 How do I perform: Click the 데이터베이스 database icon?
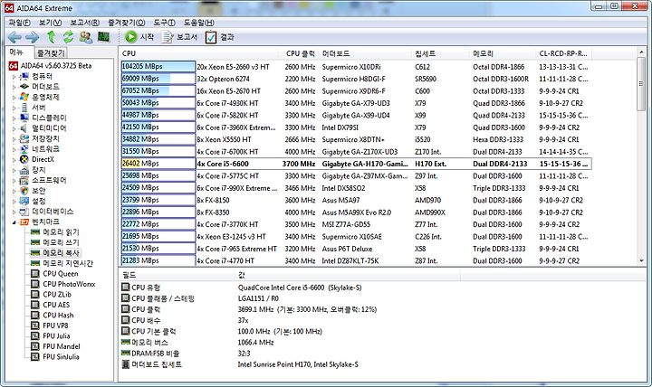[x=24, y=212]
